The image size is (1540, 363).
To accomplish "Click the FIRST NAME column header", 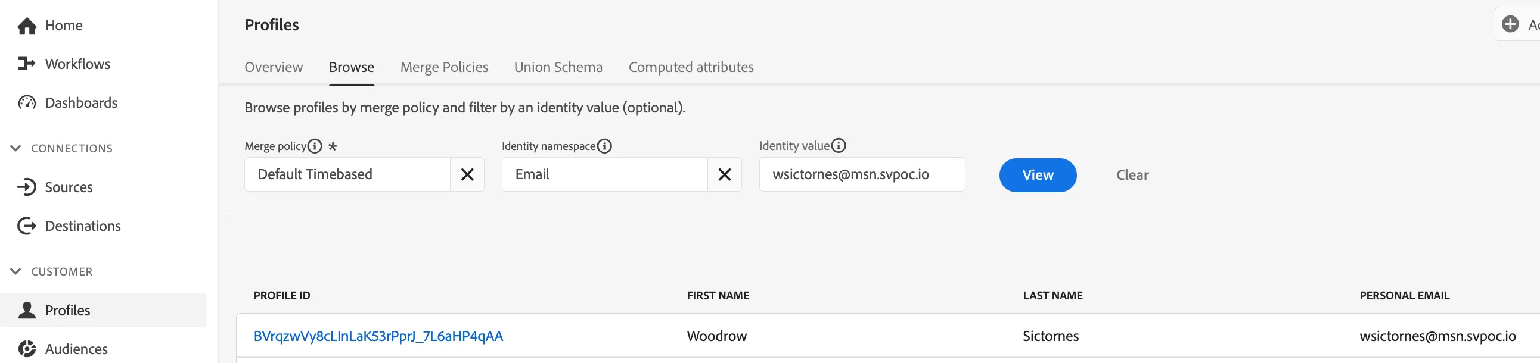I will click(718, 296).
